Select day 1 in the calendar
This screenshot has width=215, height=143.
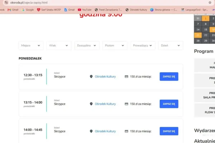[206, 19]
